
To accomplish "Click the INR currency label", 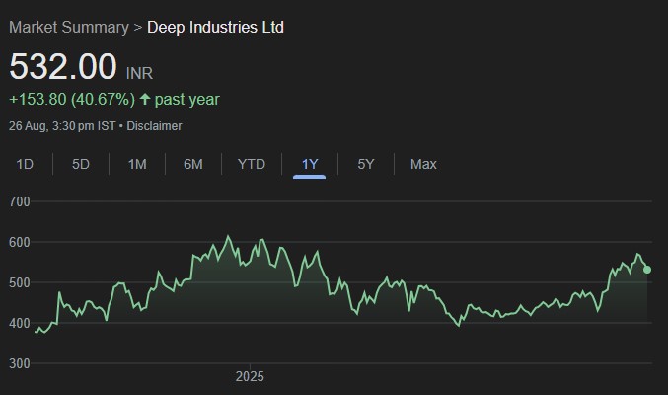I will point(139,73).
